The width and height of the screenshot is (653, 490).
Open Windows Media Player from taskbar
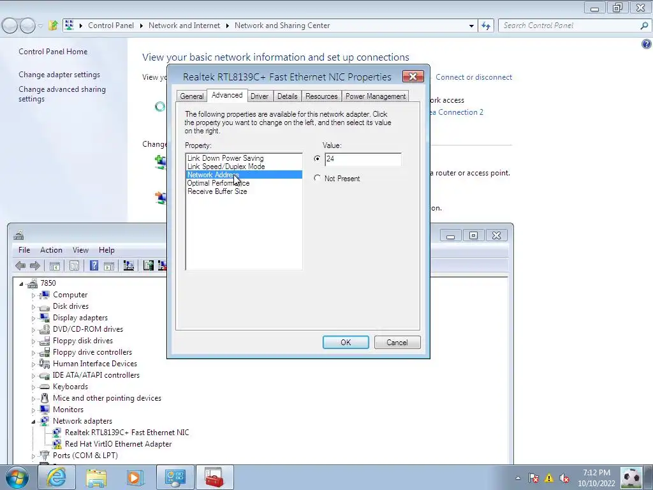click(x=135, y=477)
